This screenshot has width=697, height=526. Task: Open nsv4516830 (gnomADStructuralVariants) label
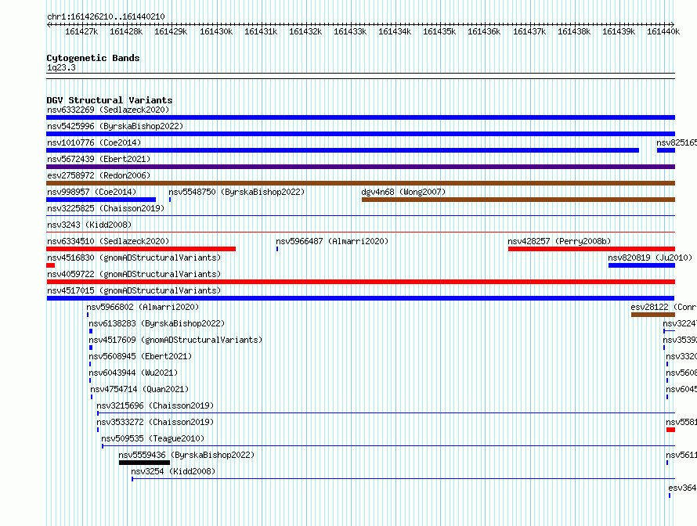134,258
